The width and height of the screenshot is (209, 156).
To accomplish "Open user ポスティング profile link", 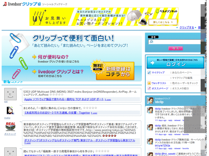I will [10, 134].
